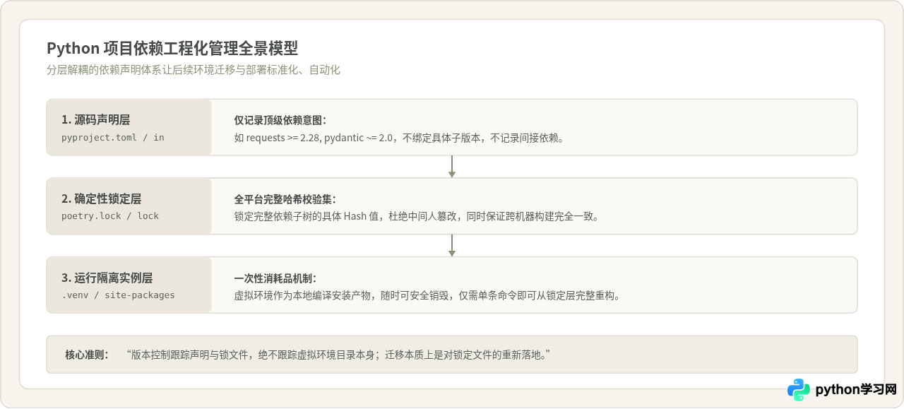The height and width of the screenshot is (409, 904).
Task: Click 'poetry.lock / lock' label
Action: click(110, 216)
